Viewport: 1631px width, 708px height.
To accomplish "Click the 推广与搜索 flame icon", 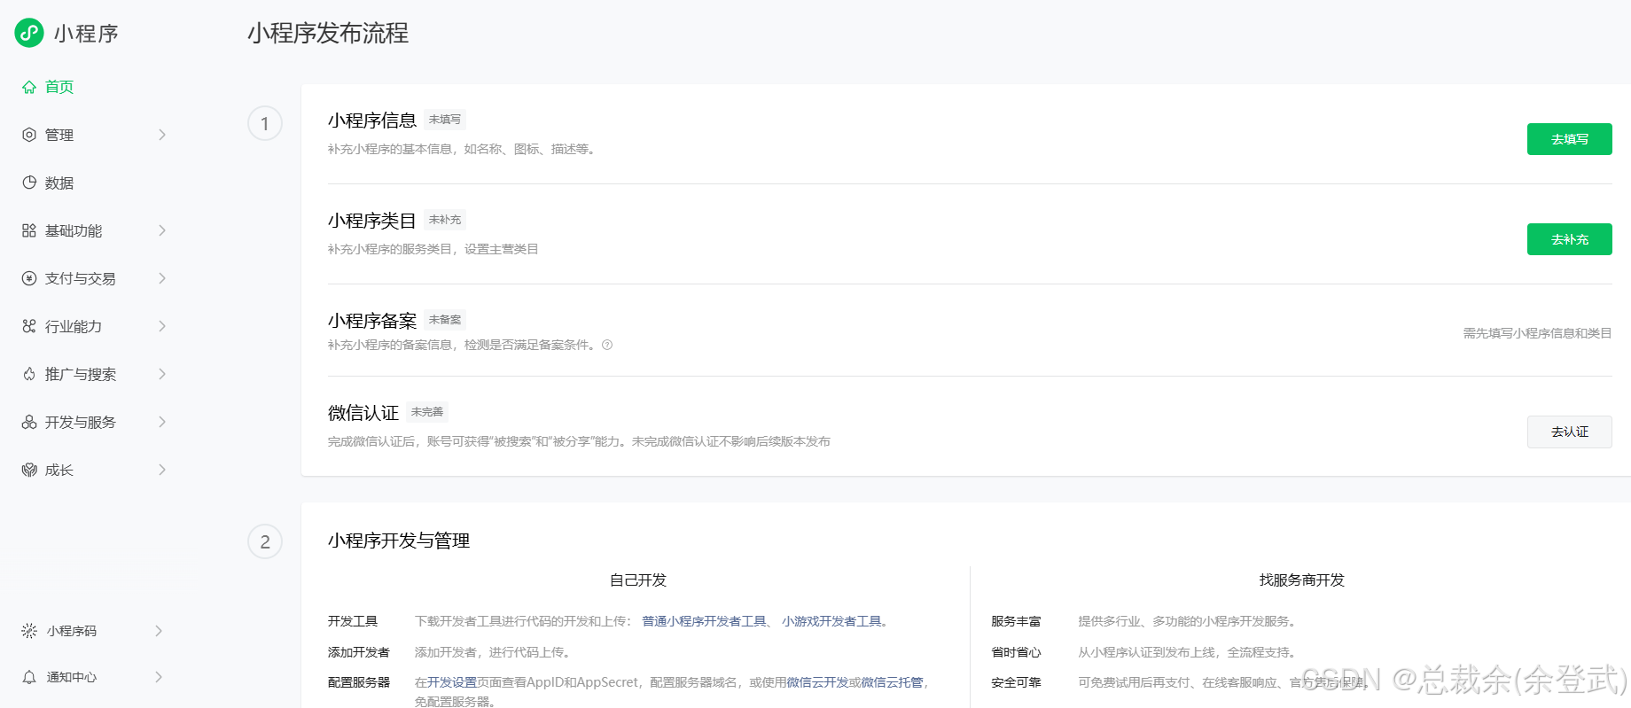I will point(29,374).
